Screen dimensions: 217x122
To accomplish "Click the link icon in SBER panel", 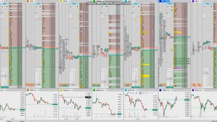I will [x=2, y=6].
